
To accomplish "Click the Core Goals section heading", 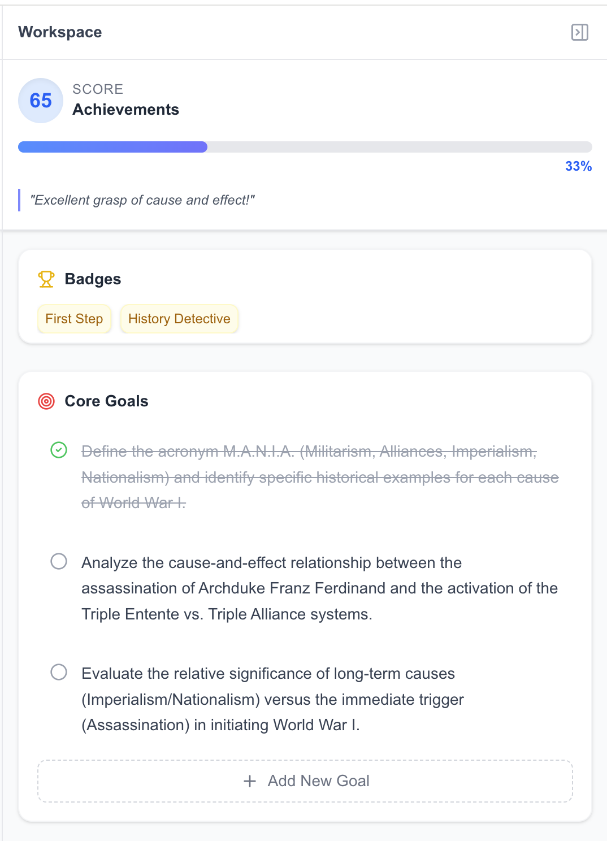I will 106,401.
